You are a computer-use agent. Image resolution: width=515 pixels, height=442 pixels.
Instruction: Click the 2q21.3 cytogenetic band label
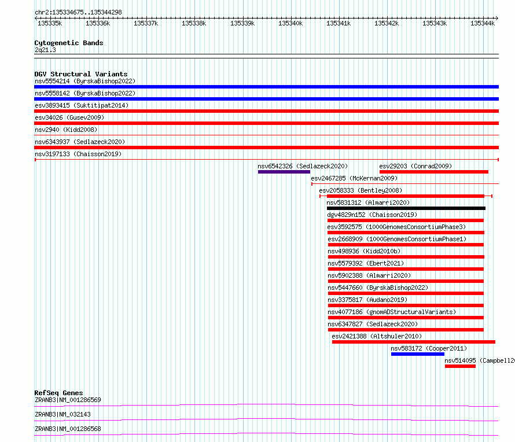point(45,50)
